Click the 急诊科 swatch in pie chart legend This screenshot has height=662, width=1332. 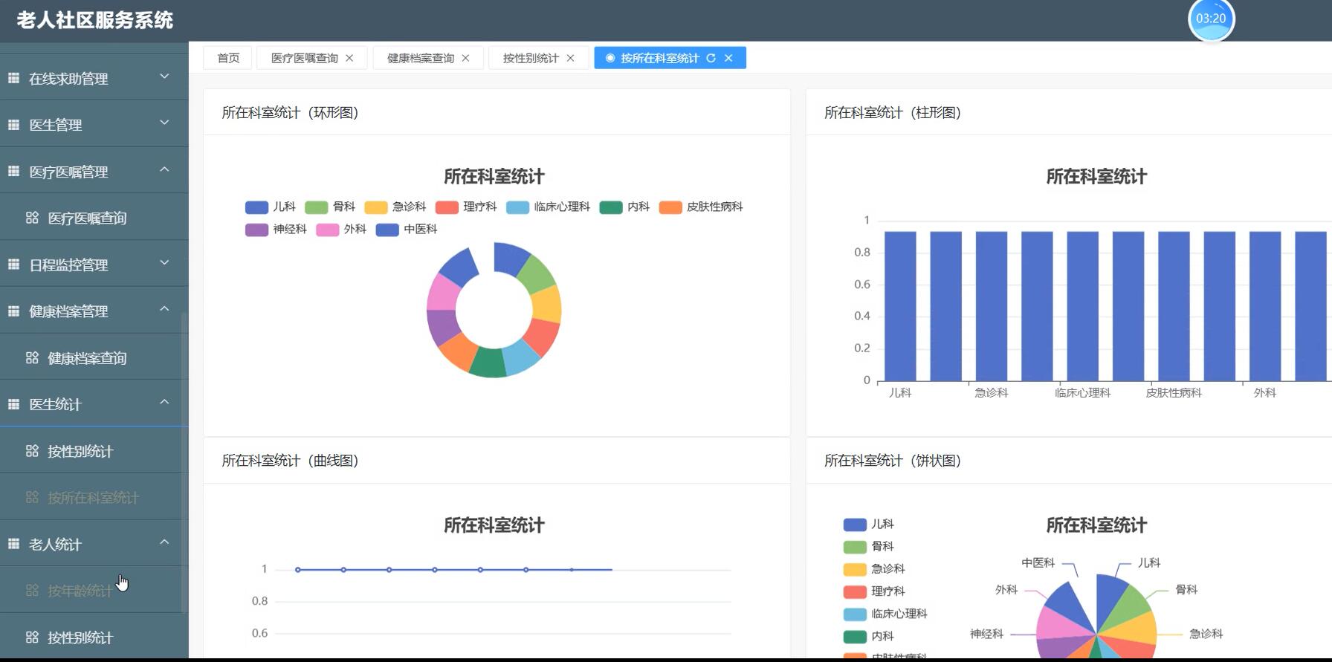pos(855,569)
